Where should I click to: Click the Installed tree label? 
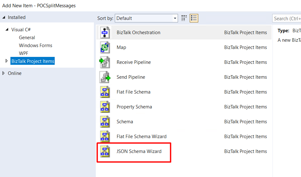[16, 17]
